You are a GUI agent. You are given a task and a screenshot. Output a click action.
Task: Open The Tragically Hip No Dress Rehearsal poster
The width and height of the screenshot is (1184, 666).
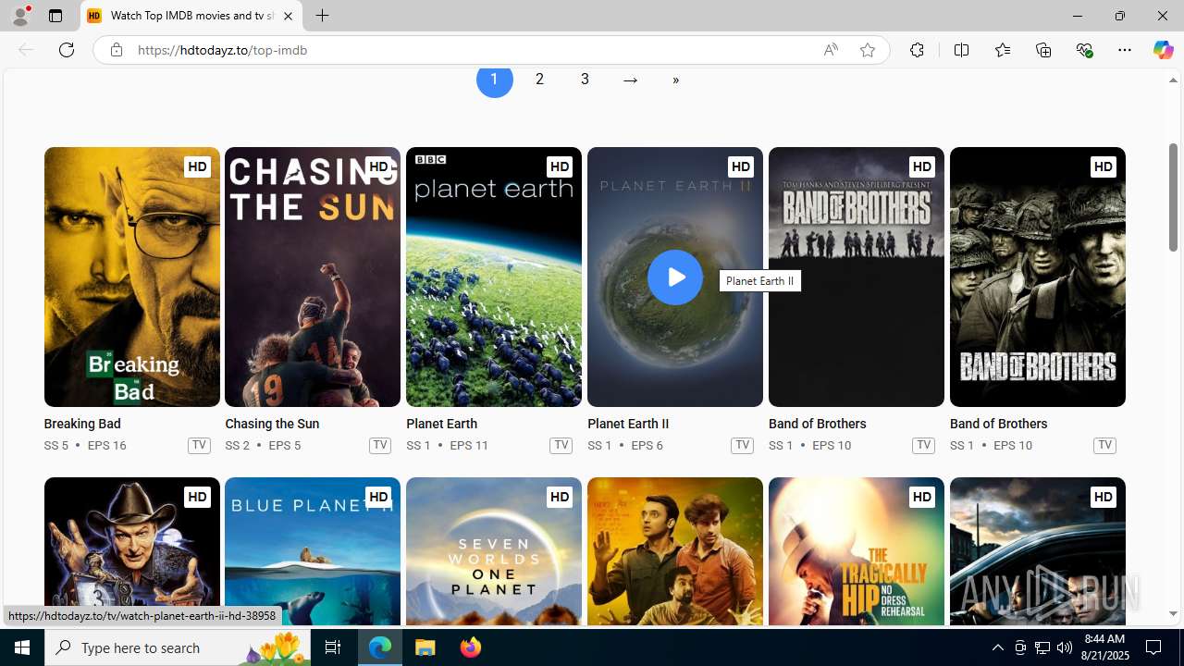856,551
